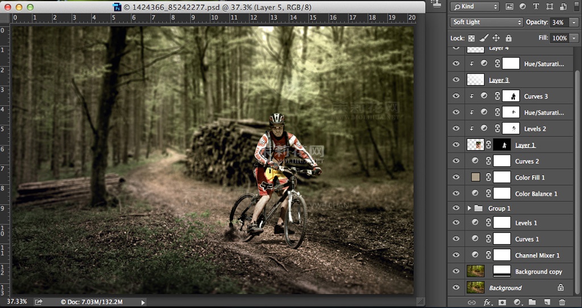Click Lock image pixels brush icon

pyautogui.click(x=484, y=38)
